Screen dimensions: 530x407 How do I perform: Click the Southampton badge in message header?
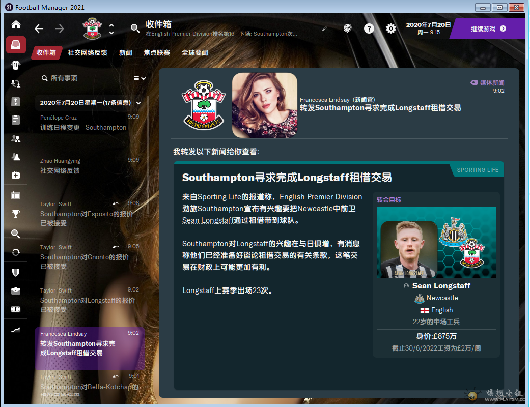pos(204,105)
